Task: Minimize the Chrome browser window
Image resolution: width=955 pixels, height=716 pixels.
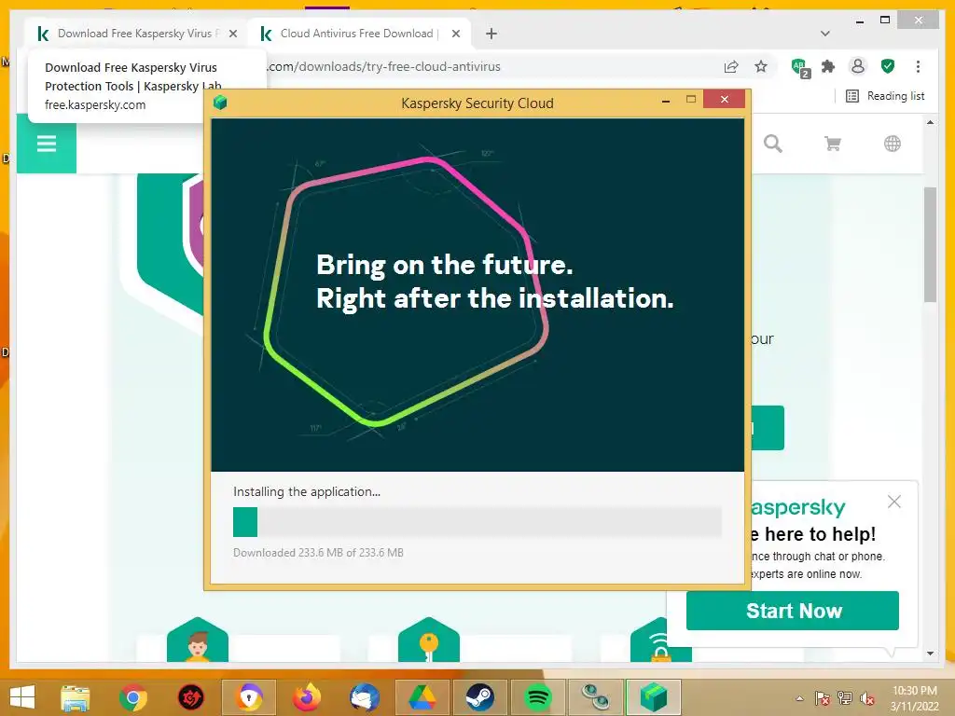Action: click(859, 21)
